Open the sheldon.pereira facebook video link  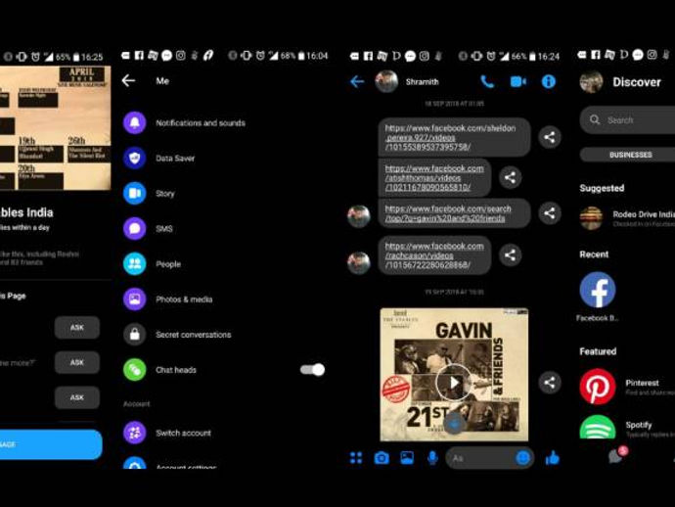[450, 137]
